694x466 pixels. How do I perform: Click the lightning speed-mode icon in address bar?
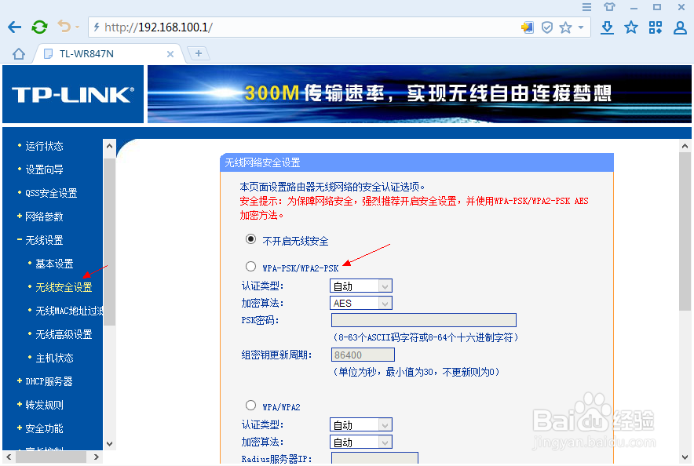(x=97, y=27)
